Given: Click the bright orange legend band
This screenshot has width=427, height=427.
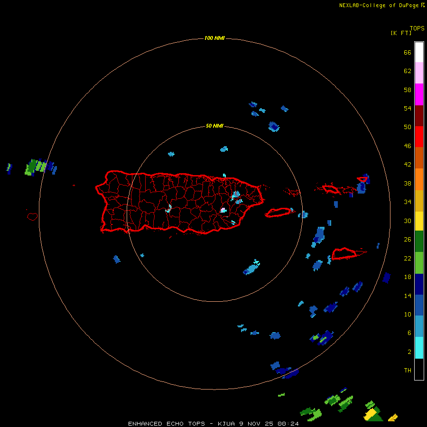Looking at the screenshot, I should click(x=419, y=179).
